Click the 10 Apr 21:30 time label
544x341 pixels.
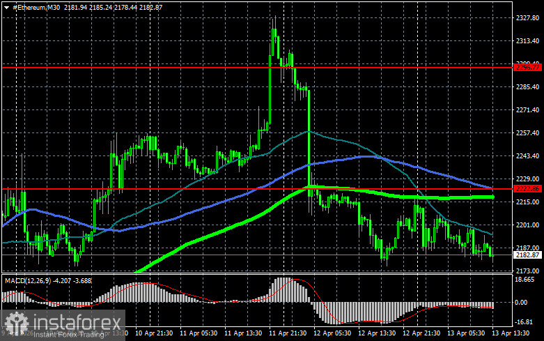tap(154, 333)
